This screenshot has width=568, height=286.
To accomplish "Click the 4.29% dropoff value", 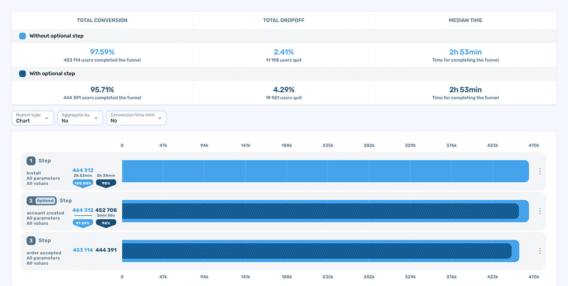I will tap(284, 90).
